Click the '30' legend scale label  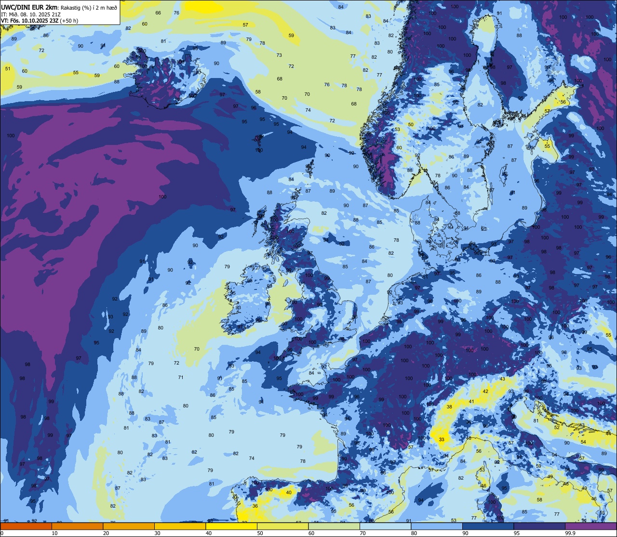point(157,533)
